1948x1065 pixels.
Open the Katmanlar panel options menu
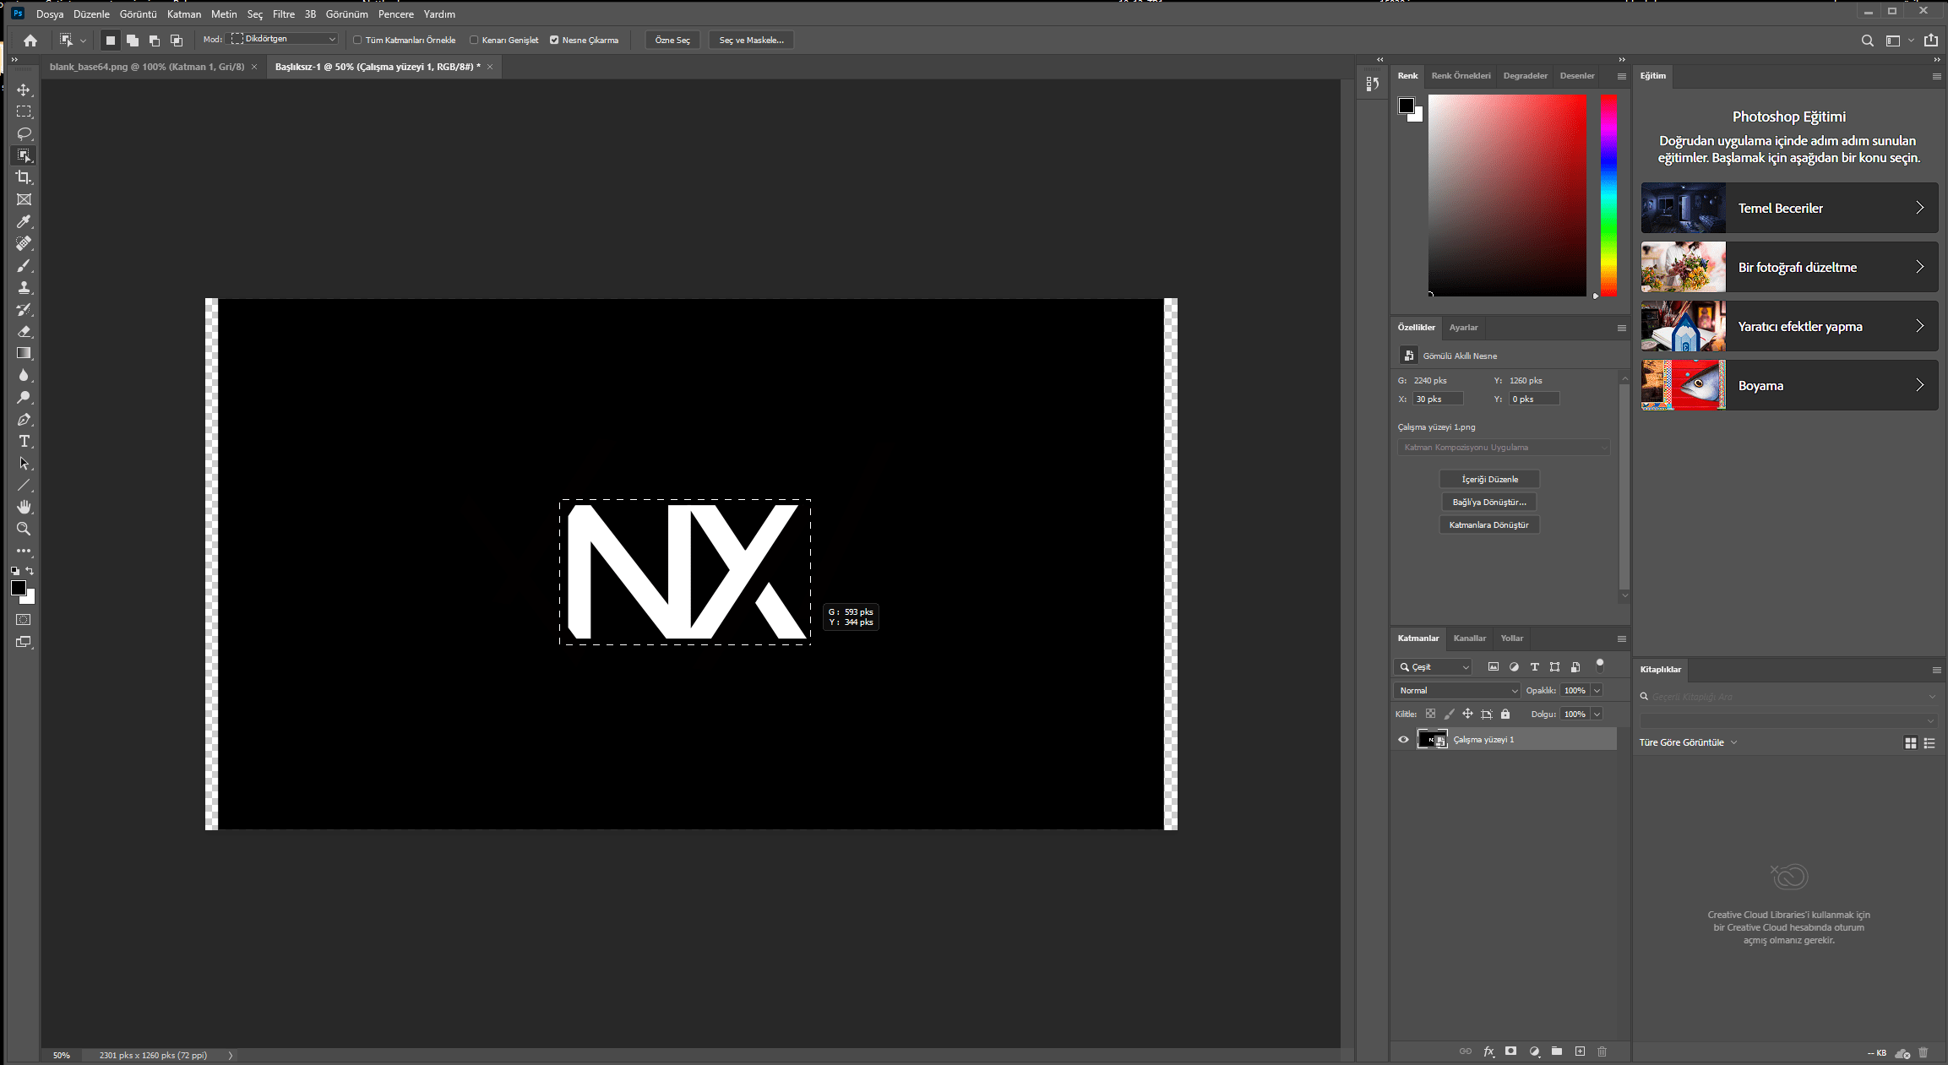(1621, 638)
